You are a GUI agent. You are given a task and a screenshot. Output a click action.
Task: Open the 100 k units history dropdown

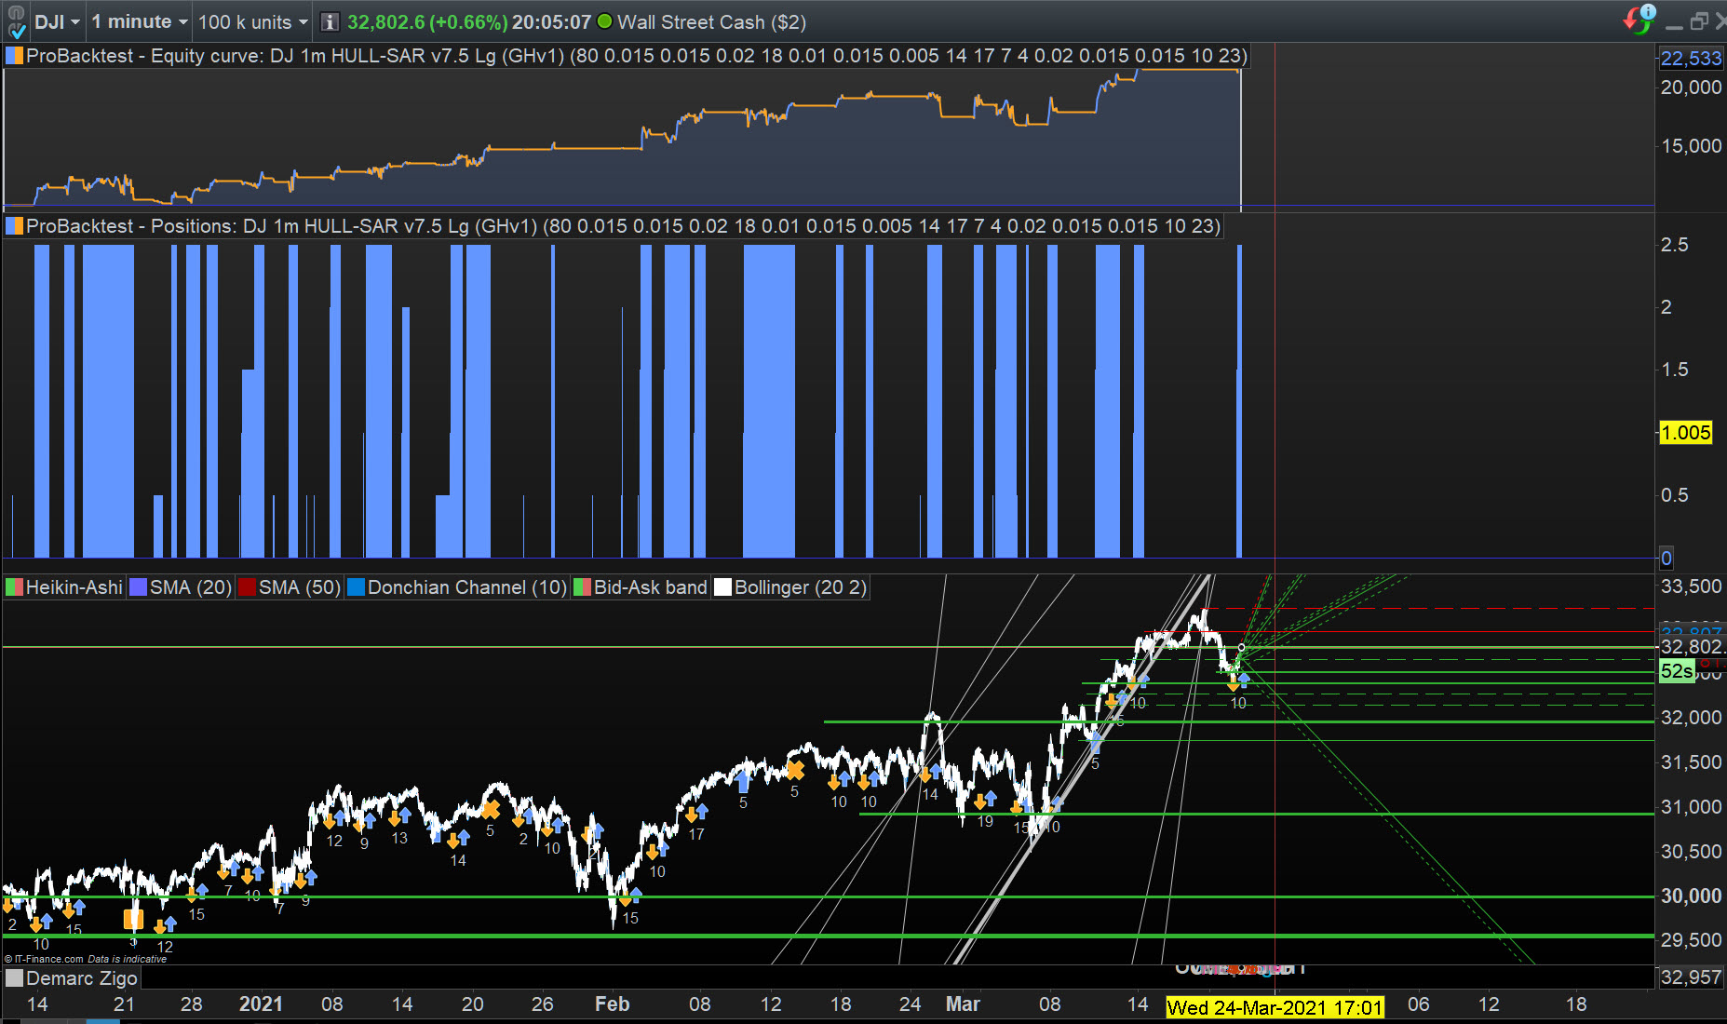click(252, 21)
